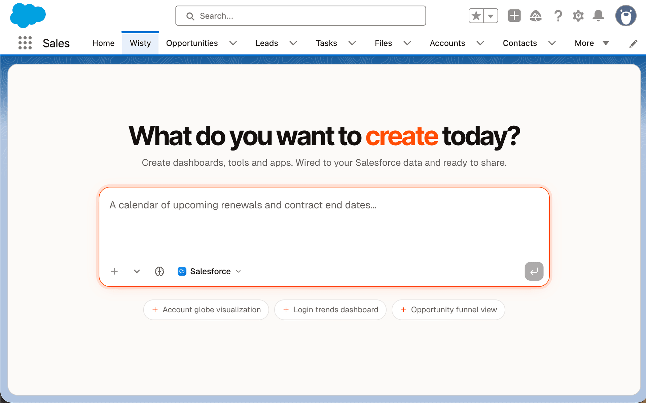Screen dimensions: 646x403
Task: Open the favorites list dropdown arrow
Action: (491, 16)
